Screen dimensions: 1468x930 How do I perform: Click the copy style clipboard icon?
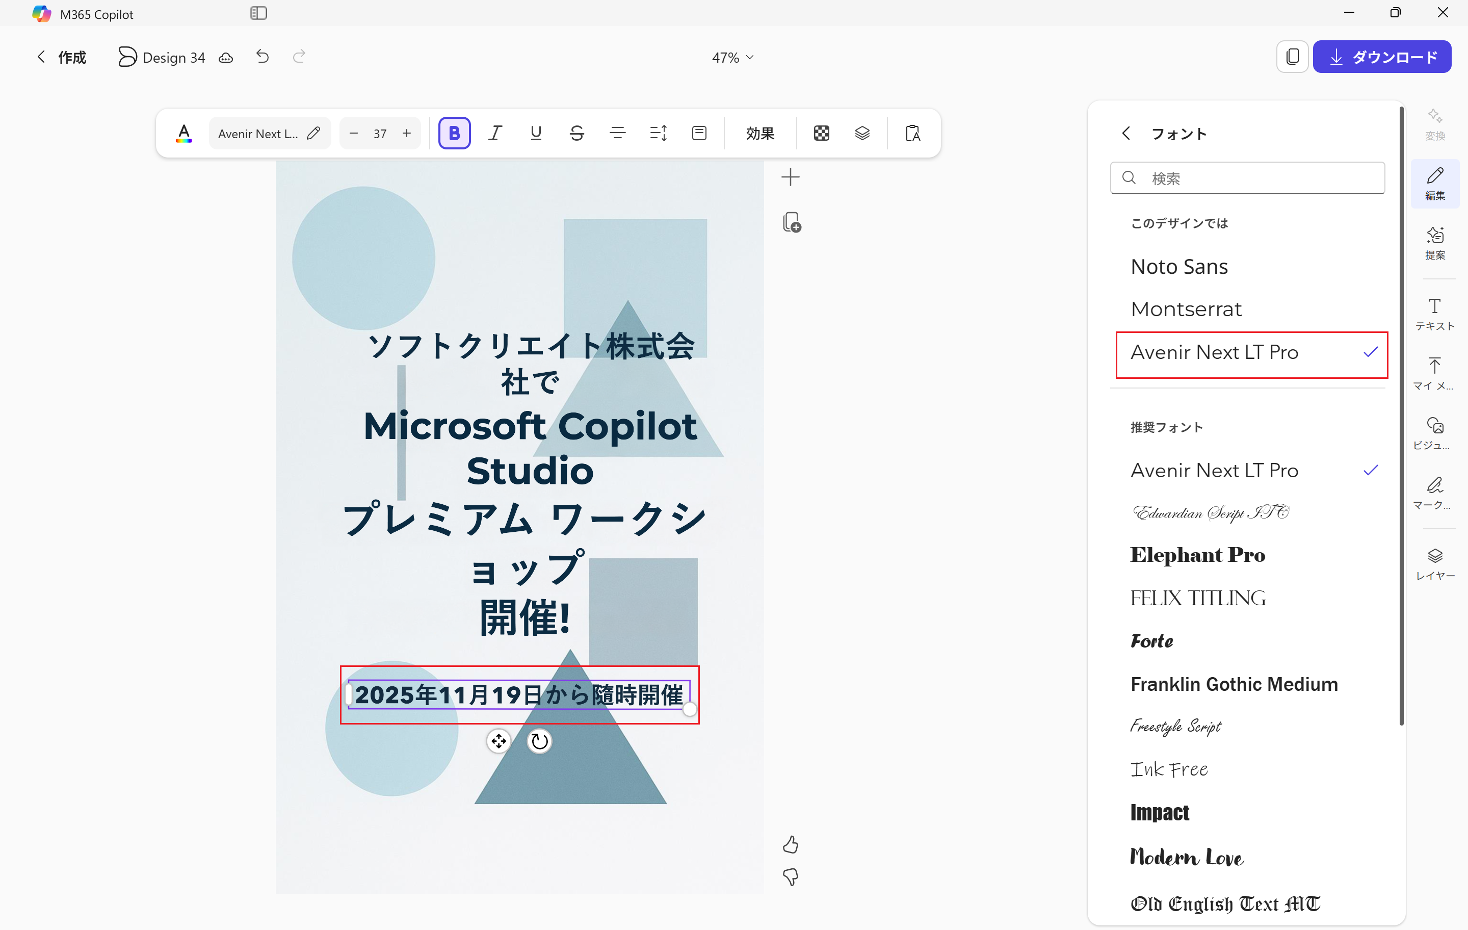pyautogui.click(x=912, y=133)
